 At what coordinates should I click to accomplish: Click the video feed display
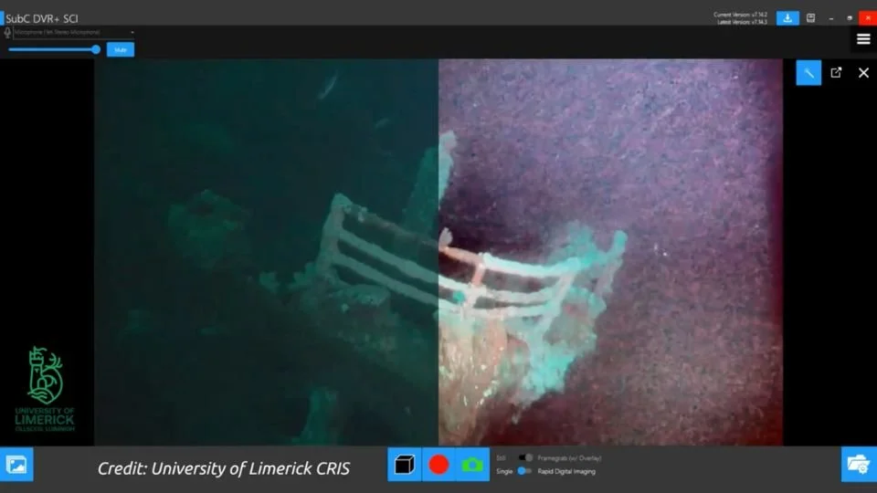(438, 252)
